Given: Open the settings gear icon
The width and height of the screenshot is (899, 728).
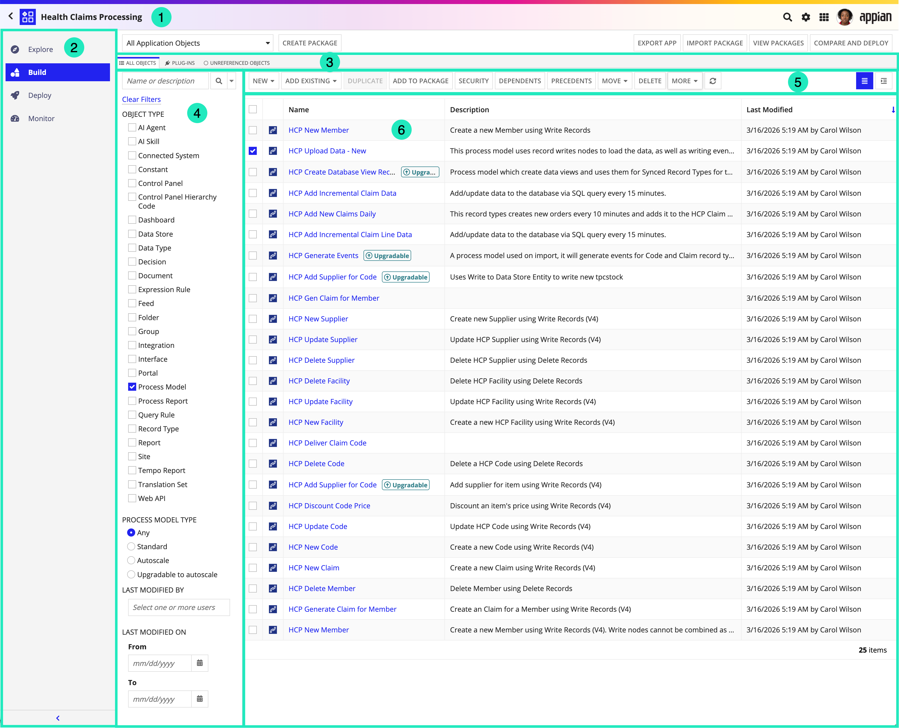Looking at the screenshot, I should click(x=806, y=17).
